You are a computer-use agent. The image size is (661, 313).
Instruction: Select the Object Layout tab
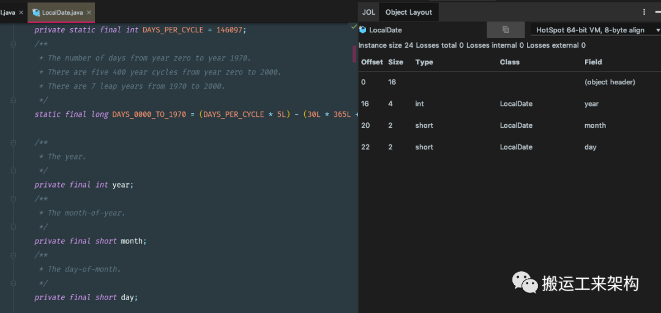point(408,12)
